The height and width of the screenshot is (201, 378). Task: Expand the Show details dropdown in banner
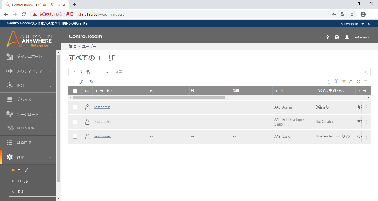pyautogui.click(x=353, y=24)
